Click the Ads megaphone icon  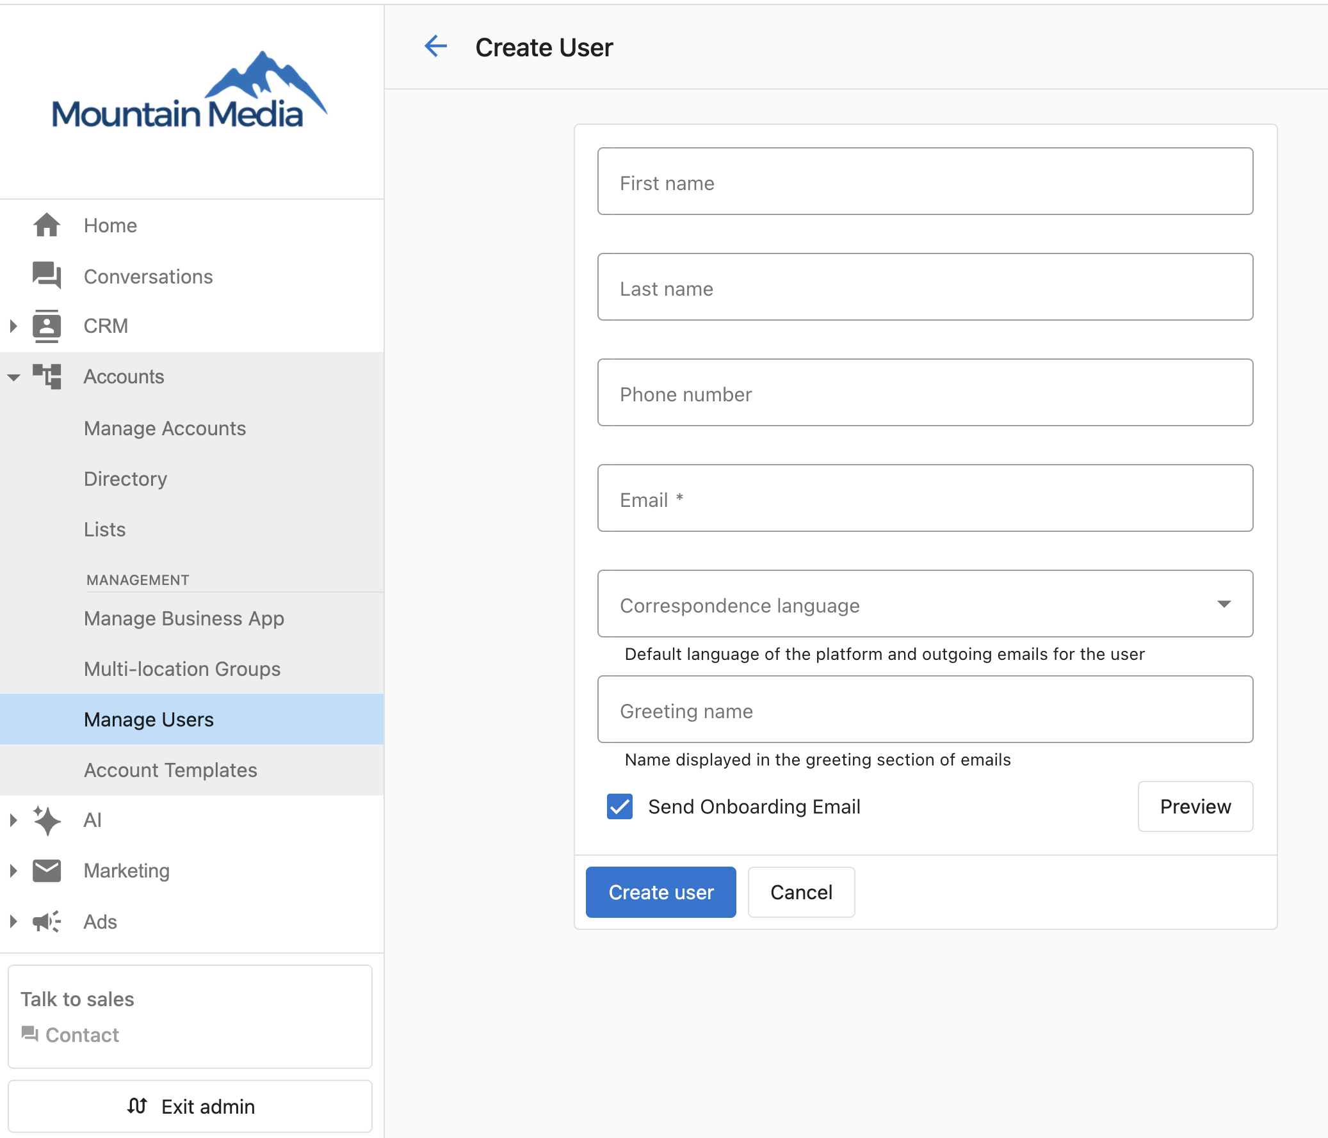47,922
